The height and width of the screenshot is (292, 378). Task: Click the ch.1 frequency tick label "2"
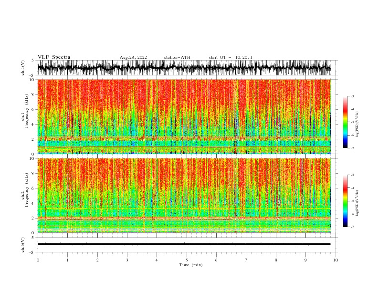[x=33, y=139]
